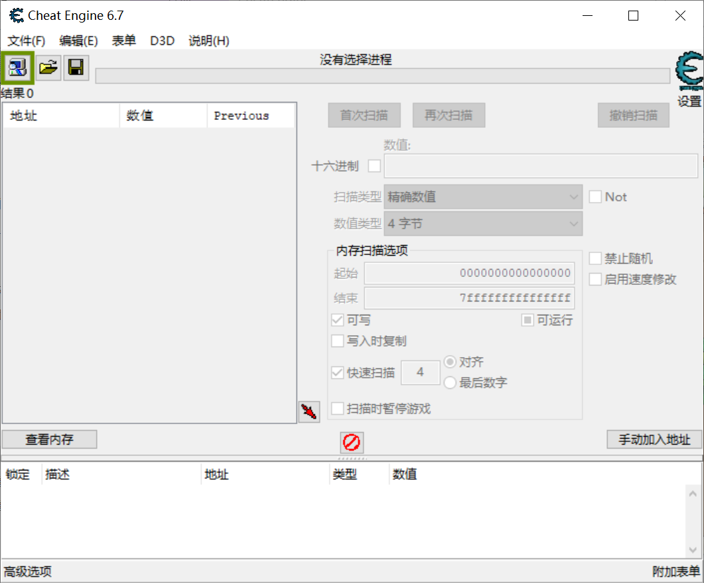The width and height of the screenshot is (704, 583).
Task: Open the 文件(F) menu
Action: [26, 40]
